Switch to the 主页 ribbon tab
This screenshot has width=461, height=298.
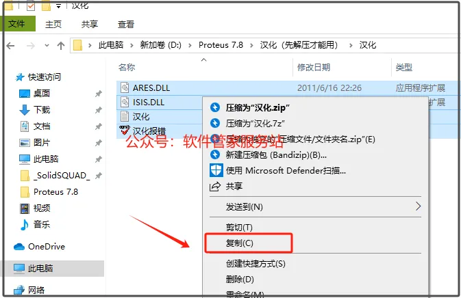click(x=53, y=24)
